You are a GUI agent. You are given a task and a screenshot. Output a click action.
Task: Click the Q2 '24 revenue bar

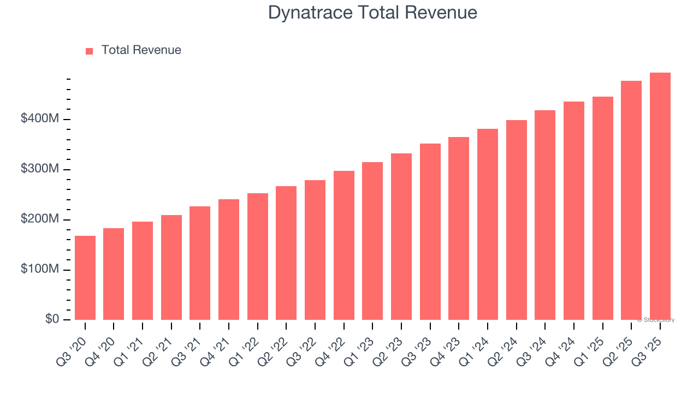517,218
